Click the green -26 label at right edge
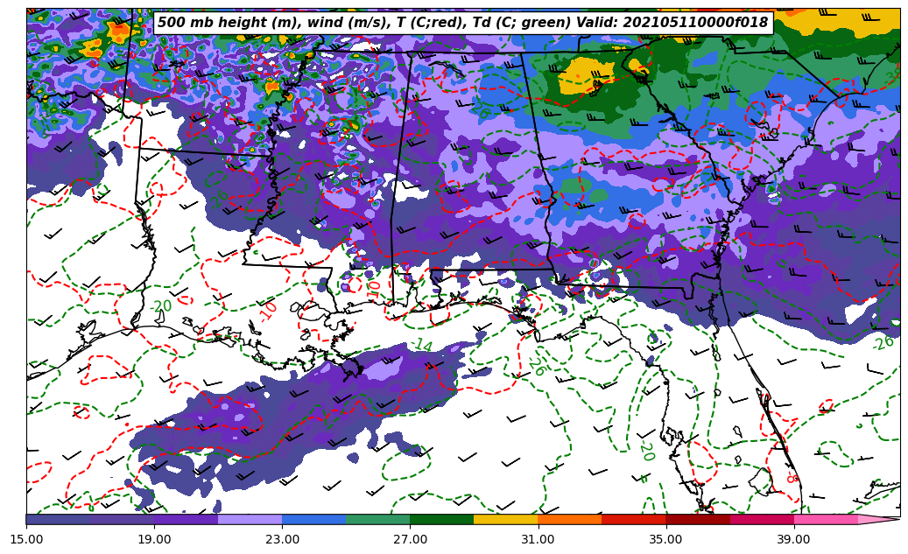 883,342
